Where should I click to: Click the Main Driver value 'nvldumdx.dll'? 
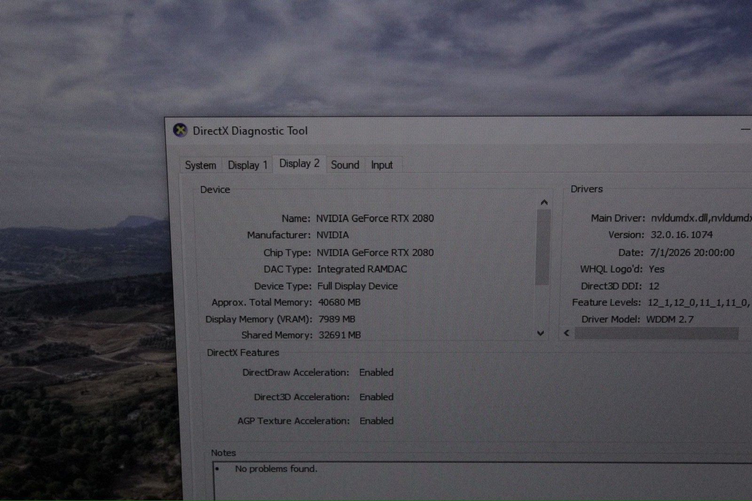pos(680,218)
